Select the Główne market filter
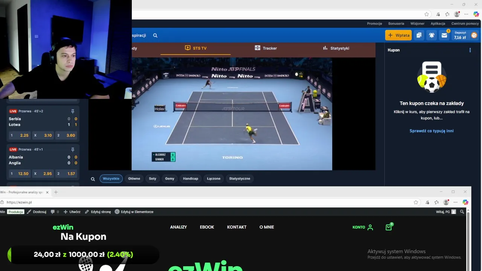Screen dimensions: 482x271 [134, 179]
